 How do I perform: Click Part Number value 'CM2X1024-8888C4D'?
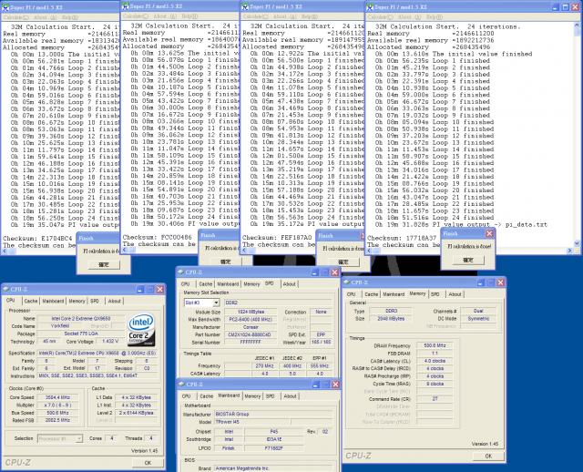[x=249, y=334]
